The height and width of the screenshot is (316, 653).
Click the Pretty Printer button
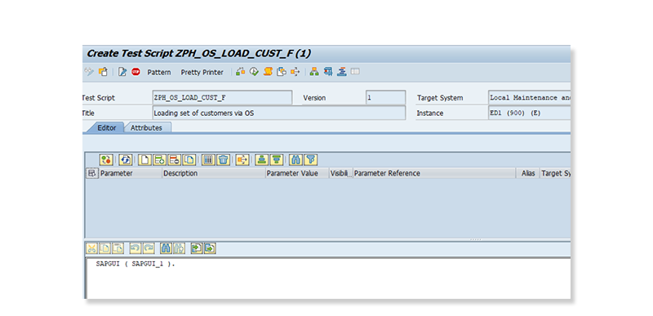pyautogui.click(x=202, y=72)
